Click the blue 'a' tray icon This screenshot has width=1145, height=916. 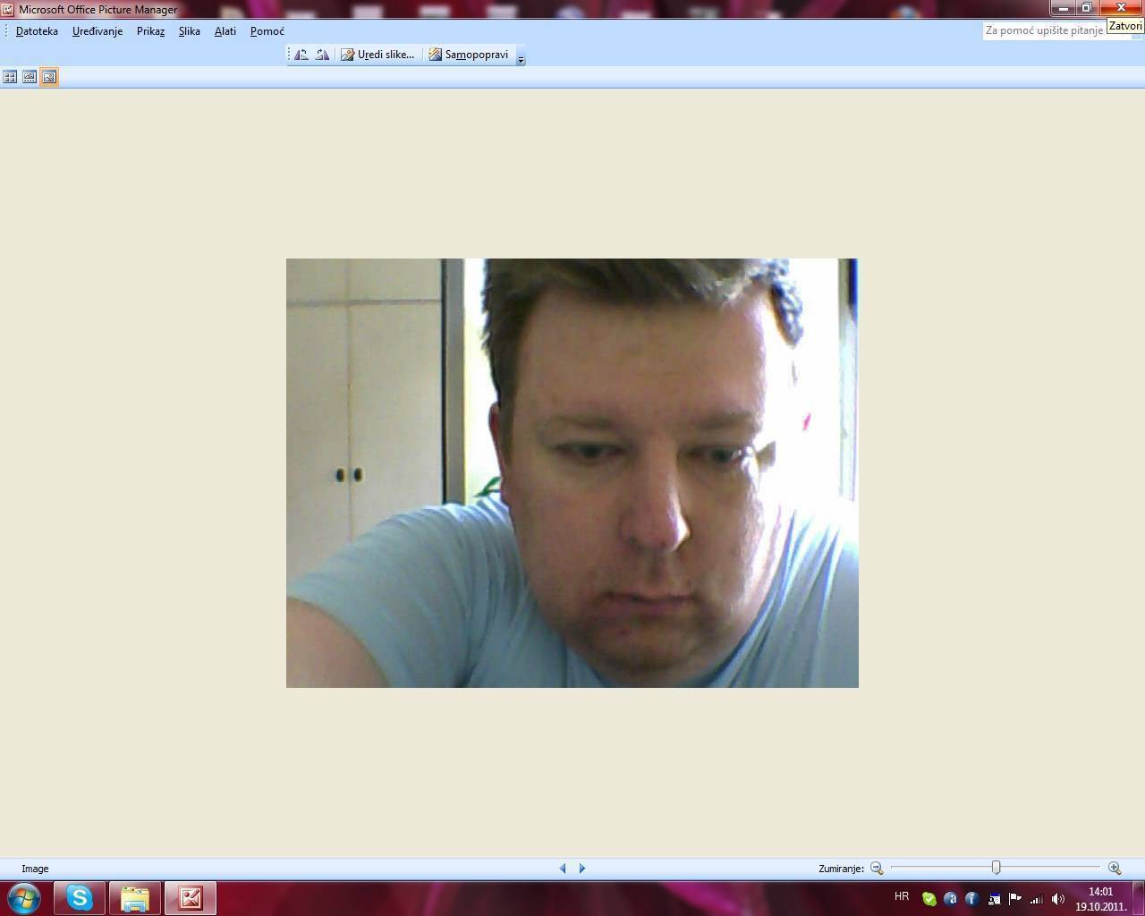(x=951, y=899)
